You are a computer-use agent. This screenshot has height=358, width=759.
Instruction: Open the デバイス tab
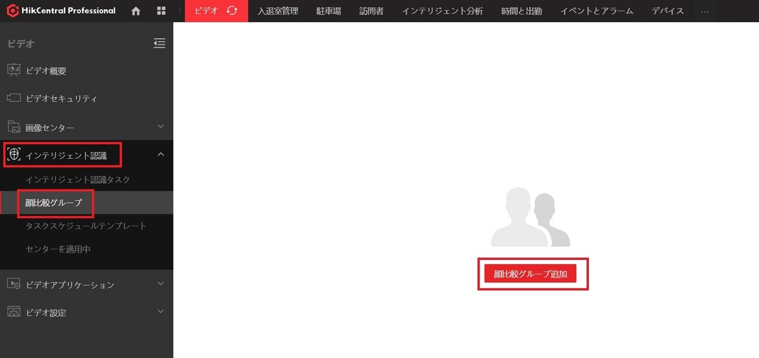(x=668, y=11)
